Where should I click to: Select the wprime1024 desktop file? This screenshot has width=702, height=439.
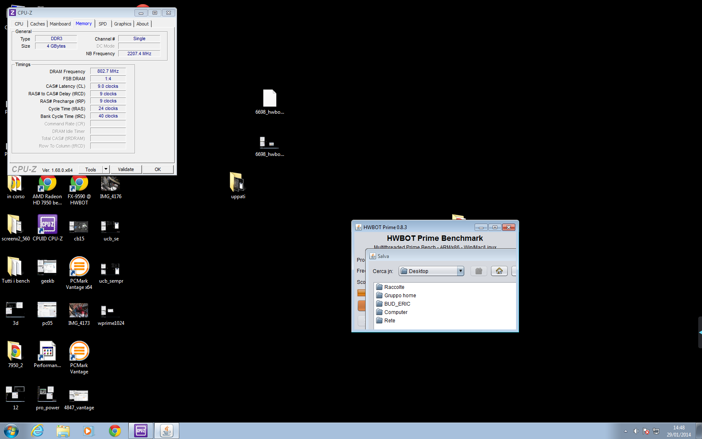(x=111, y=315)
